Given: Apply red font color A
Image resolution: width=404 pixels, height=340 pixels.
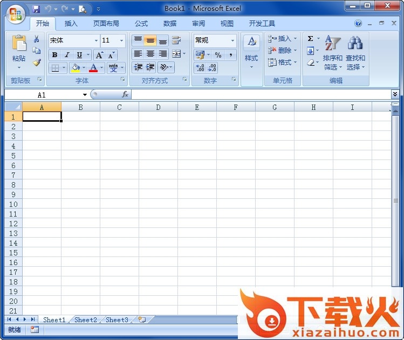Looking at the screenshot, I should click(93, 68).
